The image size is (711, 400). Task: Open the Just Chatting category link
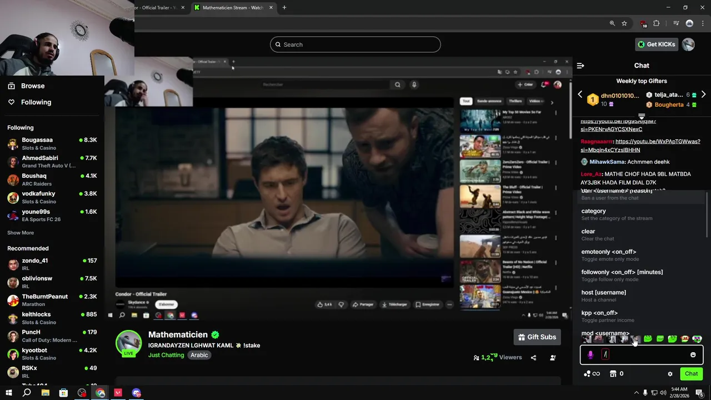click(x=166, y=355)
